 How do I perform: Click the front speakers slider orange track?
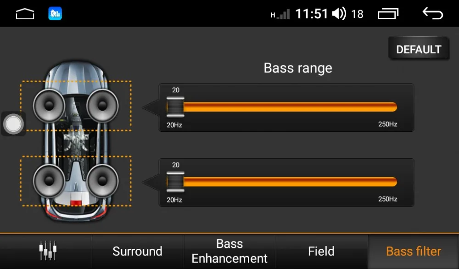pos(289,107)
